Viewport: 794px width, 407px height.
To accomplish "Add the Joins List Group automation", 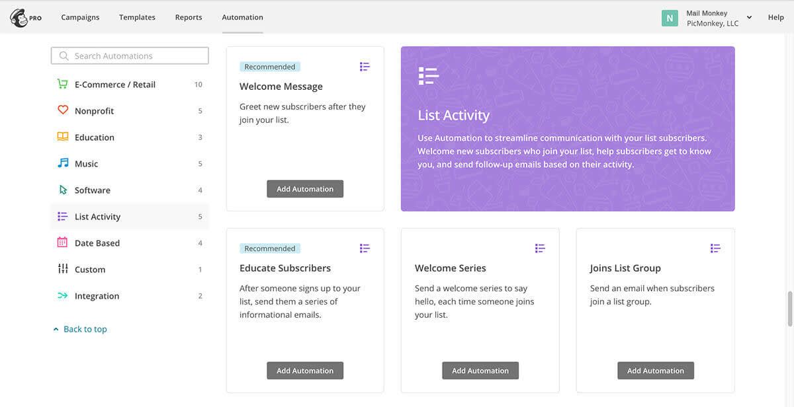I will click(656, 371).
